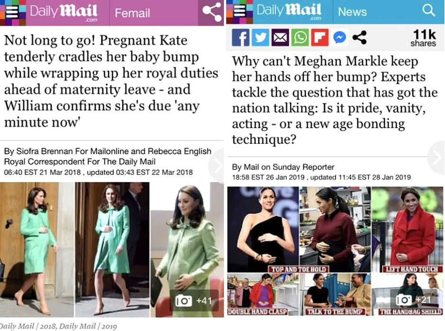Click Daily Mail logo on Femail page
445x331 pixels.
64,12
